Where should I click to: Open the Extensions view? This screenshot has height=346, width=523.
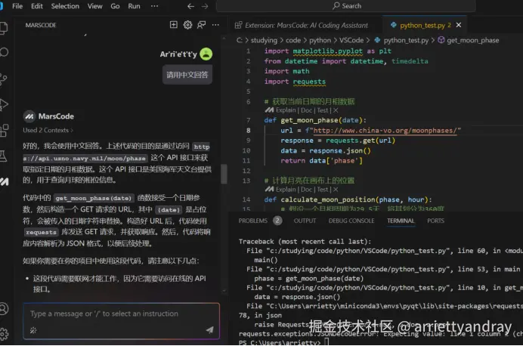click(x=4, y=131)
